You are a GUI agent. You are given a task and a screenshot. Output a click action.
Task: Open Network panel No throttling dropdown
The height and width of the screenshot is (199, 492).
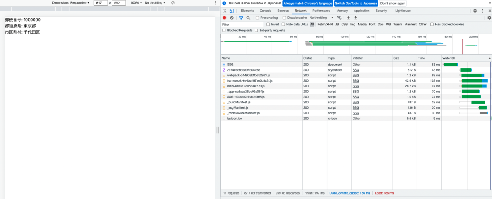(x=321, y=18)
